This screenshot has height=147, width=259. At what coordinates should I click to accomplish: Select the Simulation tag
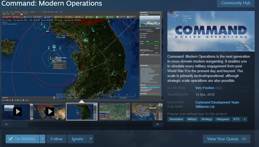click(x=176, y=119)
